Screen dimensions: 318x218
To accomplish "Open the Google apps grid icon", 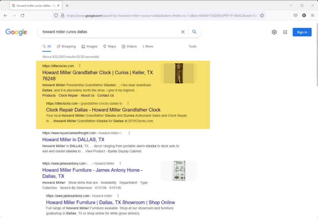I will click(x=285, y=32).
